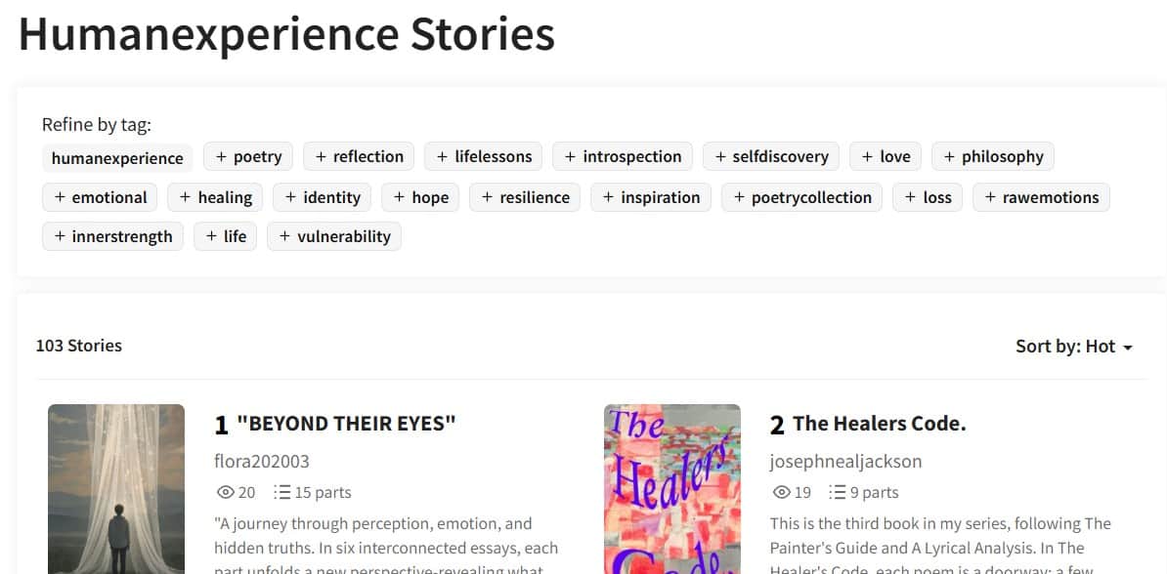Click the parts list icon for Beyond Their Eyes
Viewport: 1167px width, 574px height.
[282, 492]
